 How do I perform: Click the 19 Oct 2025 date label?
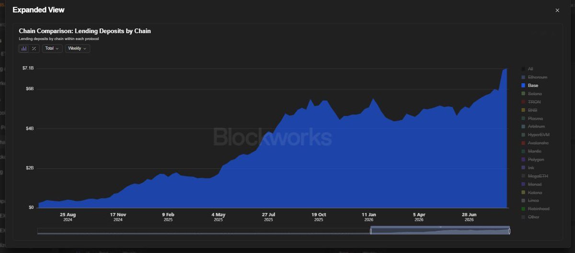pos(319,217)
